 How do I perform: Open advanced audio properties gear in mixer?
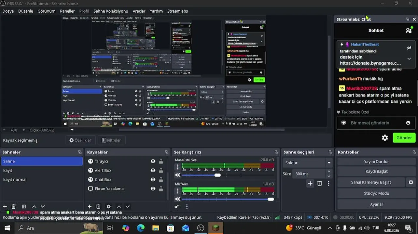(176, 207)
